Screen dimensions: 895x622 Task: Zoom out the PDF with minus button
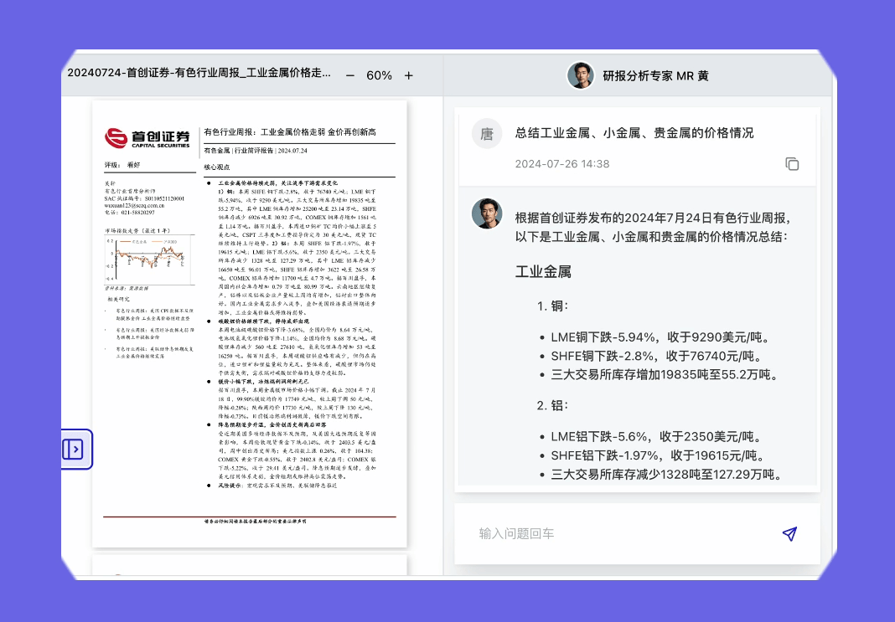pyautogui.click(x=350, y=75)
